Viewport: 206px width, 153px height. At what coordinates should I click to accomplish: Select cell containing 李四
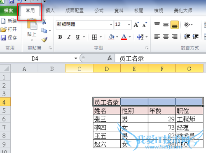[107, 127]
